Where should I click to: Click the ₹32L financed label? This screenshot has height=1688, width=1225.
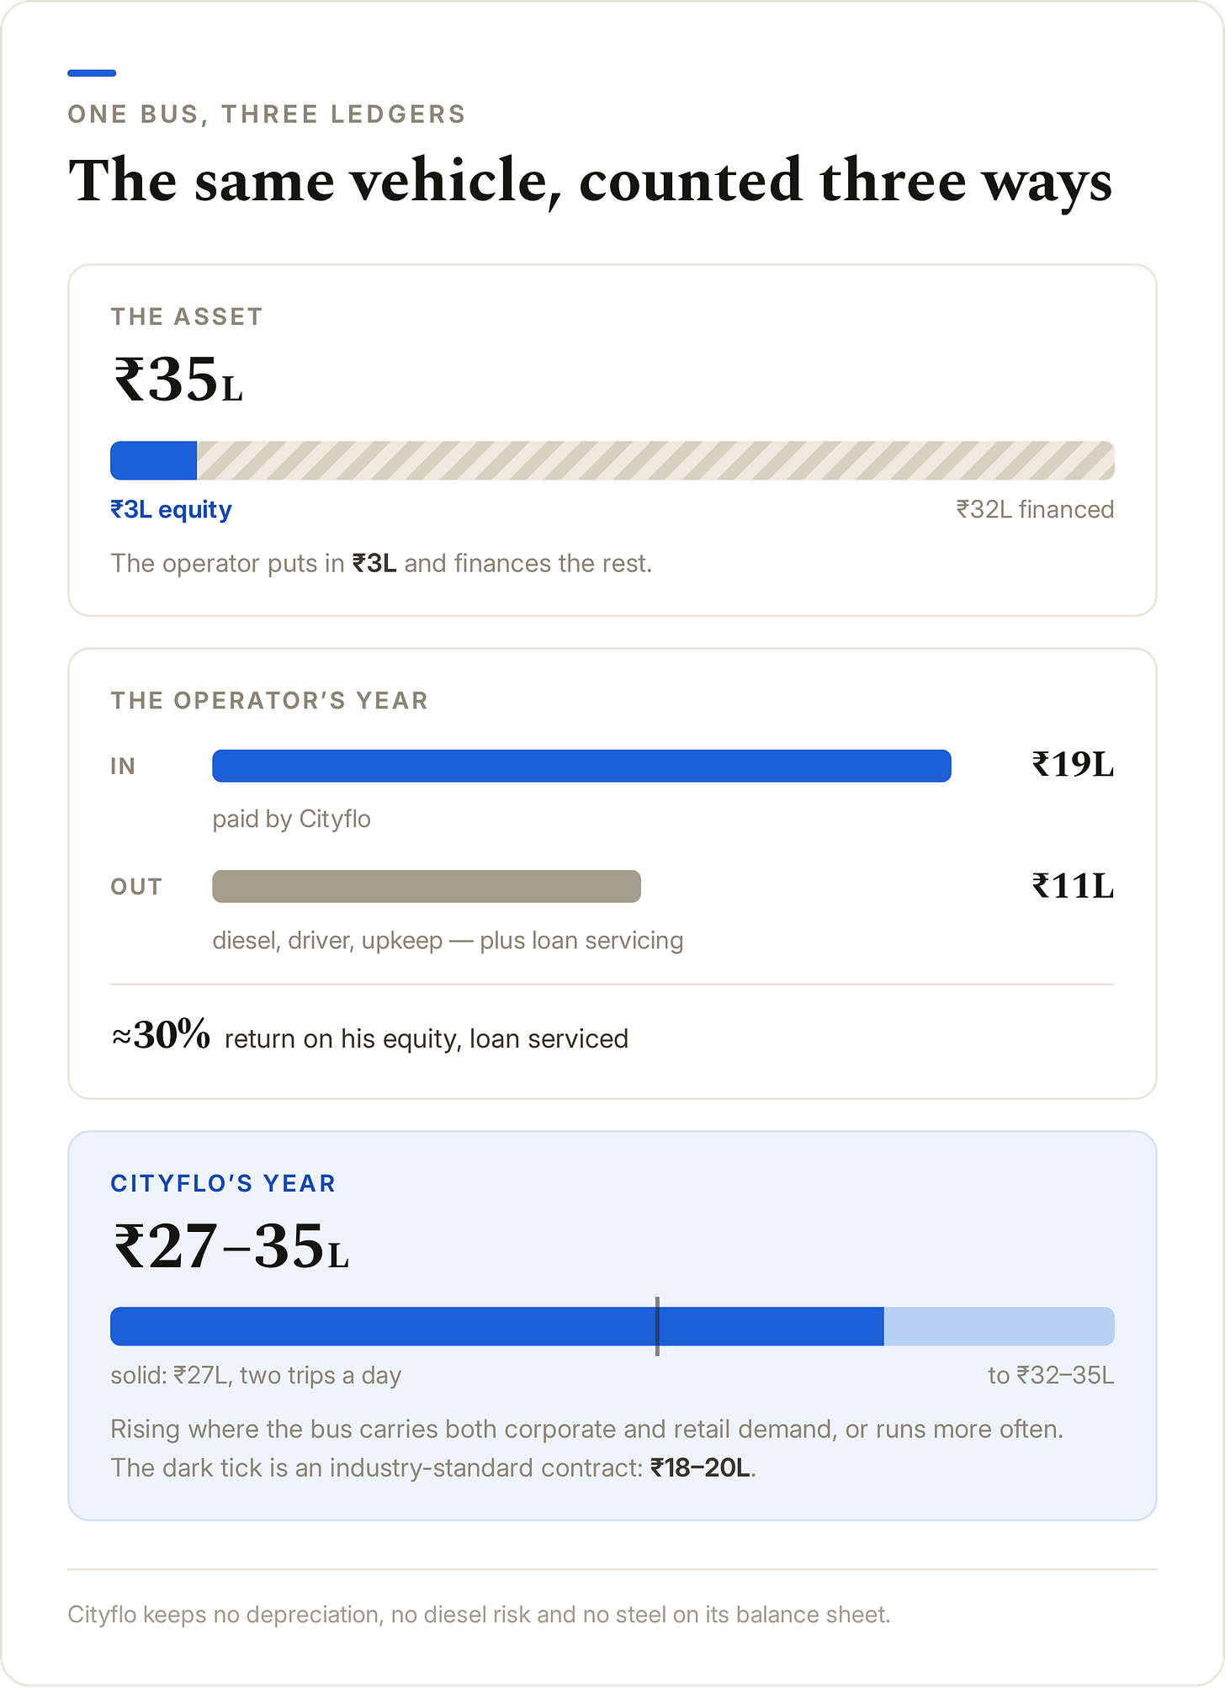point(1035,510)
